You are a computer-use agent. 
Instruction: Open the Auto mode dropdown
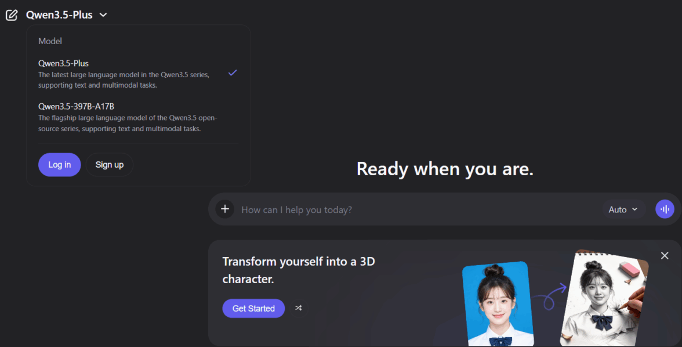tap(623, 209)
